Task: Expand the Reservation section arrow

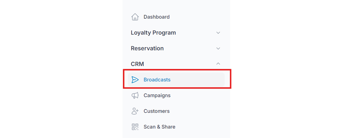Action: 218,49
